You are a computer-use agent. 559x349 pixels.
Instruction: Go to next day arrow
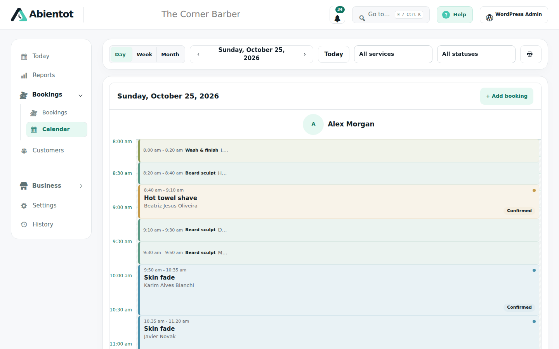coord(304,54)
